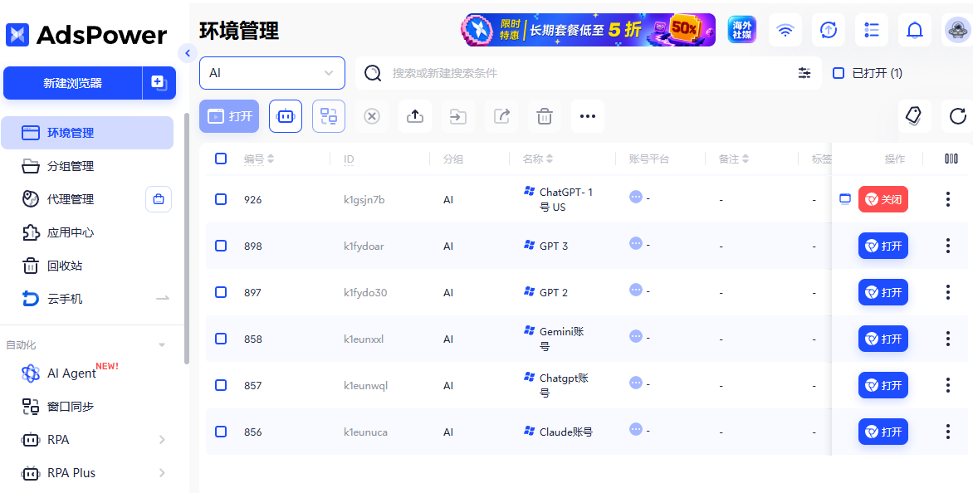
Task: Go to 环境管理 in sidebar
Action: click(87, 133)
